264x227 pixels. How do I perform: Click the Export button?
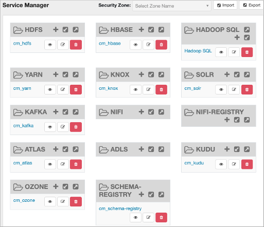(x=252, y=5)
